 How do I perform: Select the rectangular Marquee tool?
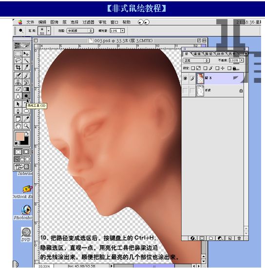18,54
